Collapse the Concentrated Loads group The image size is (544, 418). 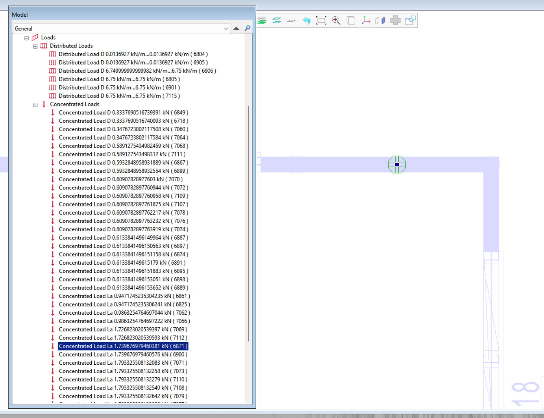35,105
